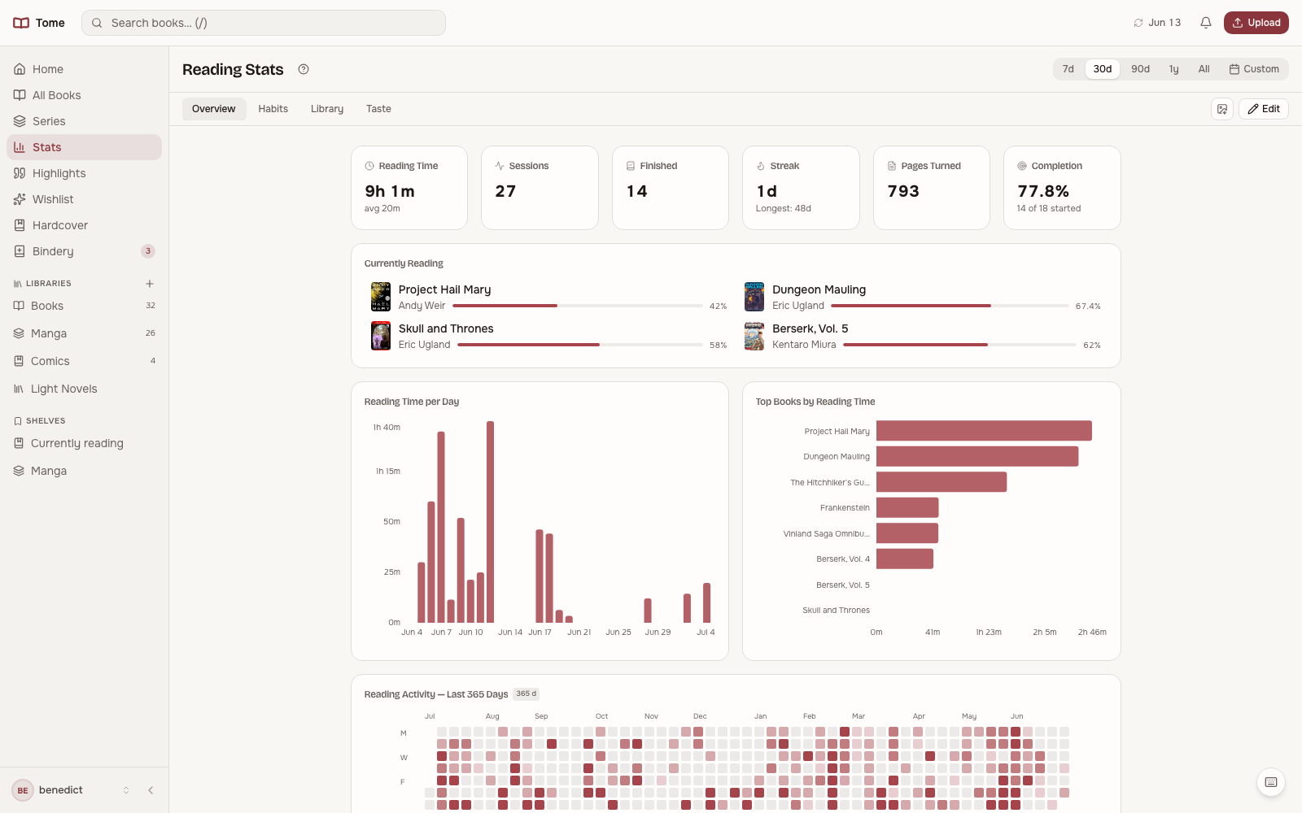Click the Frankenstein chart bar
Image resolution: width=1302 pixels, height=813 pixels.
907,507
